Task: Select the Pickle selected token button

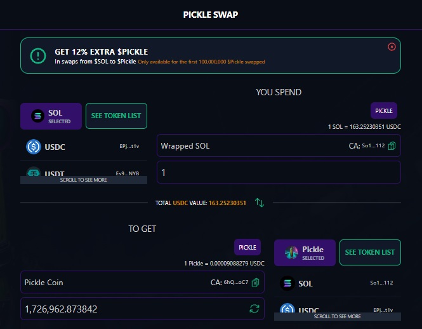Action: coord(305,253)
